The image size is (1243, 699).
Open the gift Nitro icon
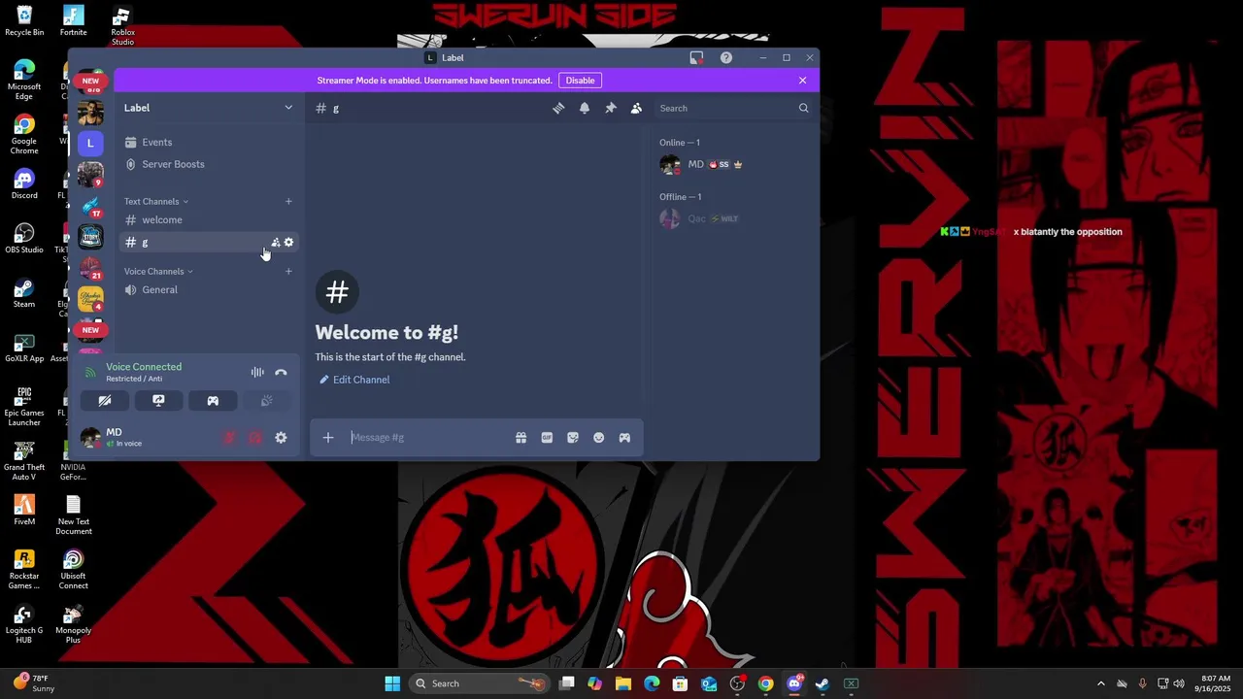(x=521, y=438)
